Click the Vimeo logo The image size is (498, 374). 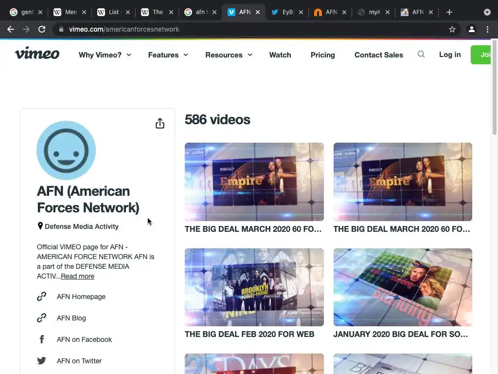coord(37,54)
